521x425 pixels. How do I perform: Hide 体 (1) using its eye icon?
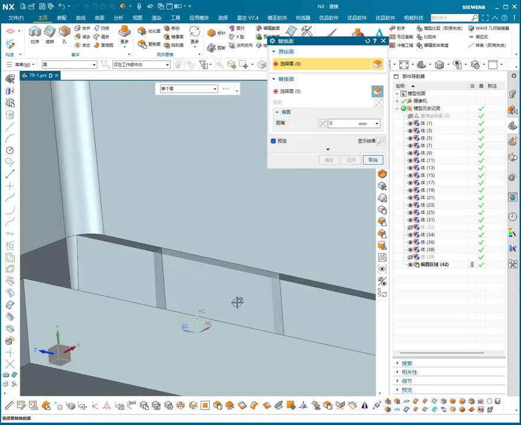click(x=410, y=123)
